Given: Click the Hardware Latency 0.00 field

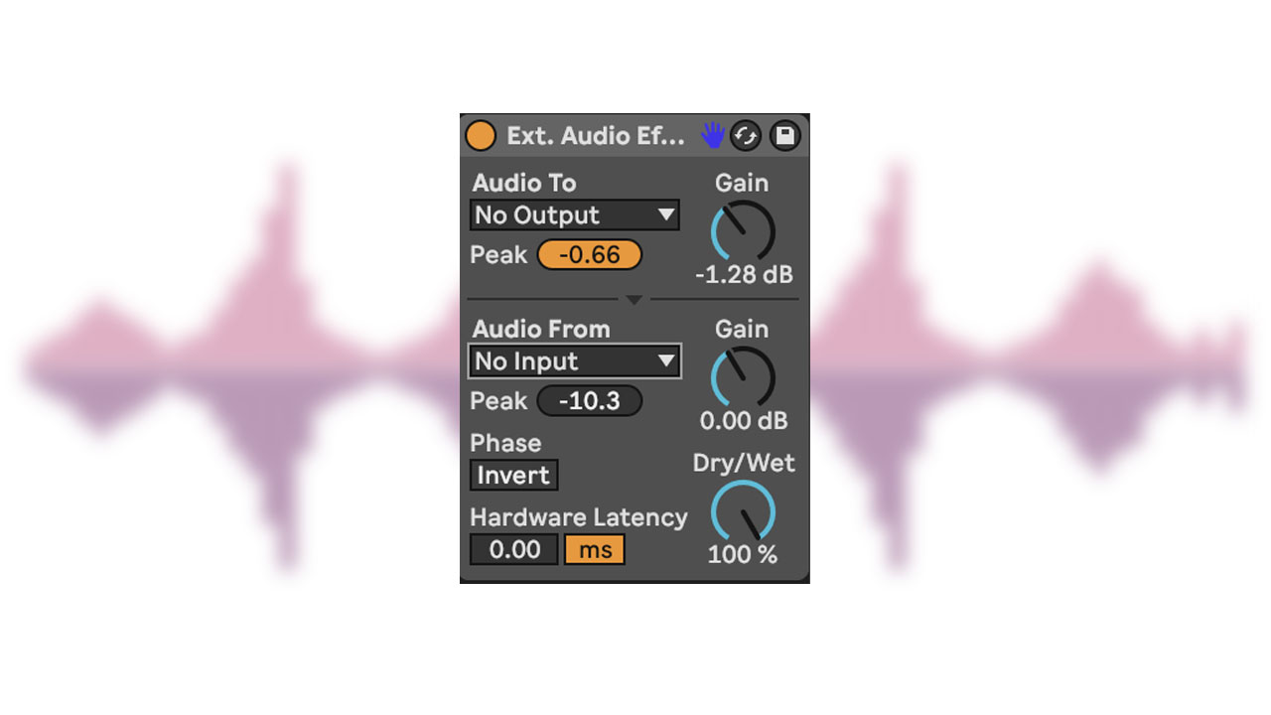Looking at the screenshot, I should tap(514, 549).
